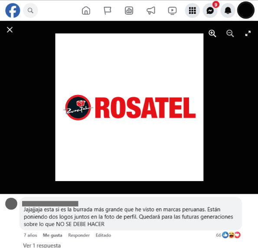Open the notifications bell
258x248 pixels.
(x=228, y=11)
